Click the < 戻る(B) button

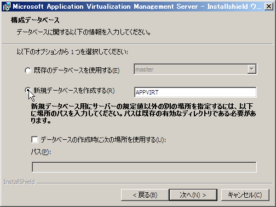click(x=145, y=195)
